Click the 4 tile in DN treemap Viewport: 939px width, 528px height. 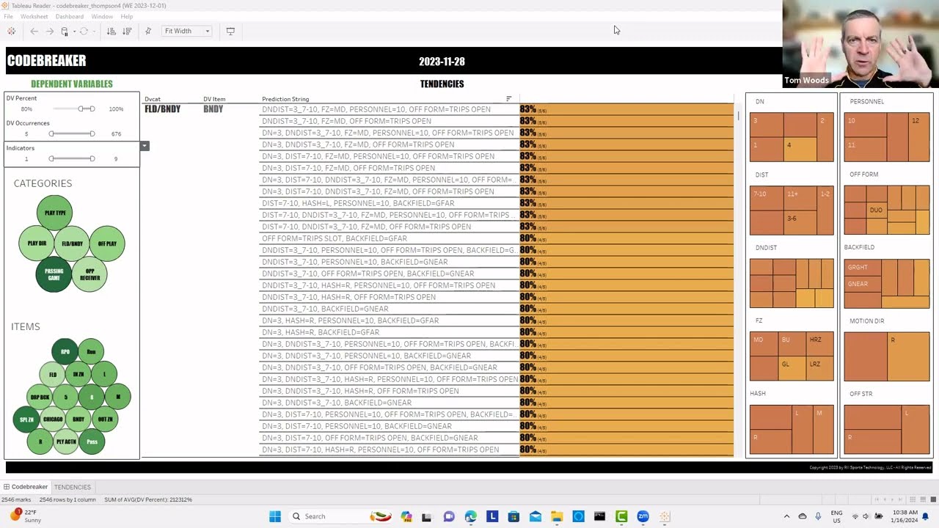(800, 149)
